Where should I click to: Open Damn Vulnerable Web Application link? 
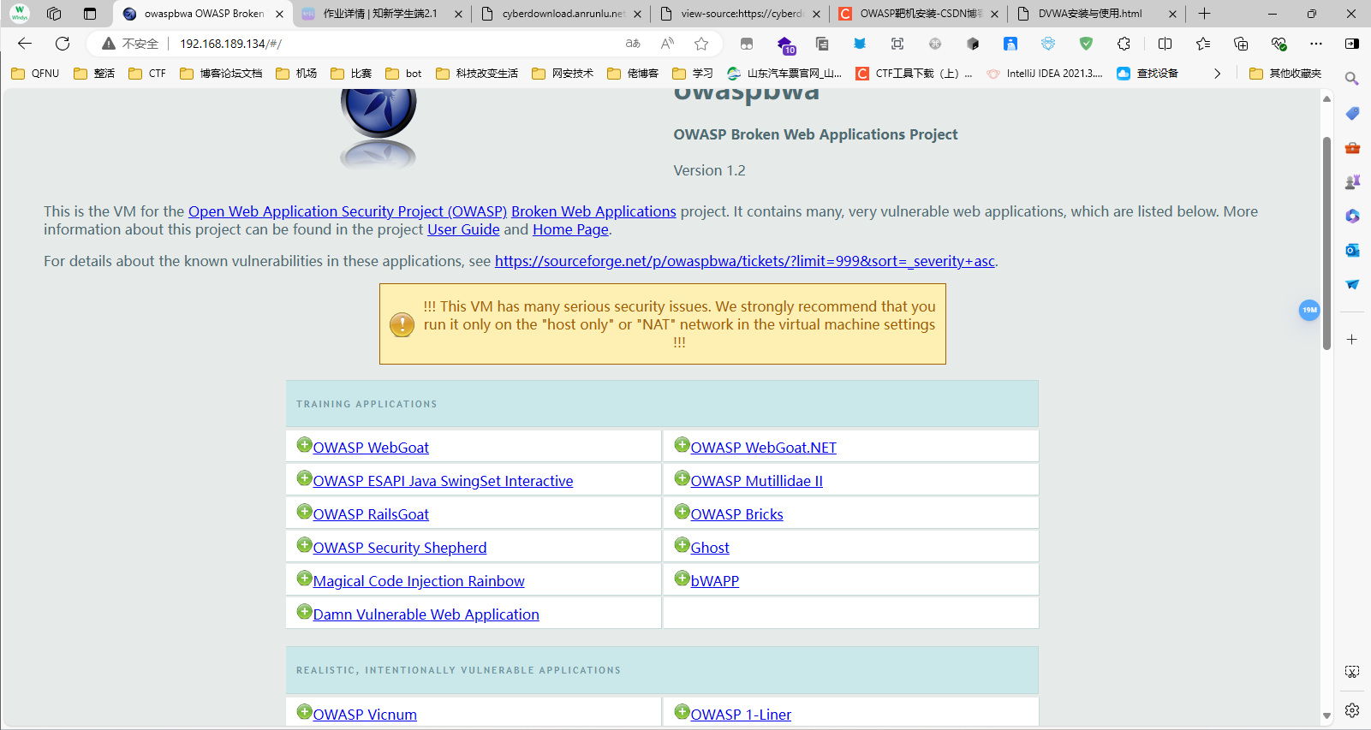point(426,614)
